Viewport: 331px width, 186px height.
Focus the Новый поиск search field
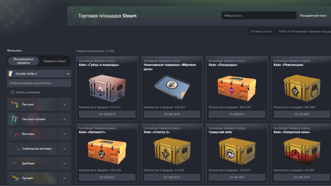(x=259, y=16)
